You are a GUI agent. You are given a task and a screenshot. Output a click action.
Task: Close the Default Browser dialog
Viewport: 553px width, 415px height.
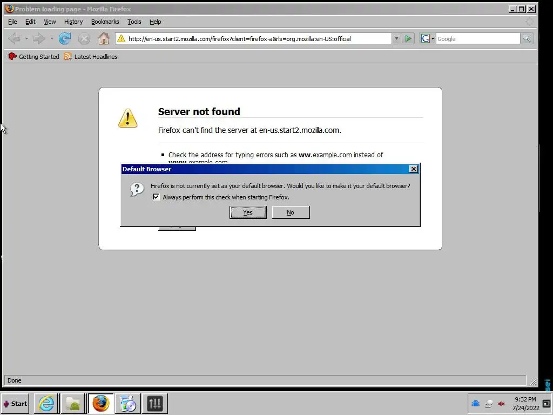(413, 169)
